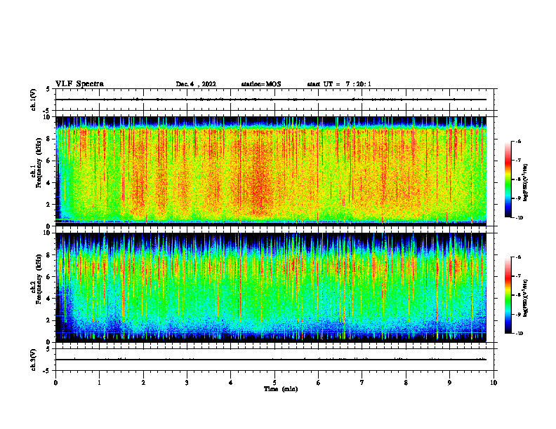The height and width of the screenshot is (429, 556).
Task: Click the ch.1 colorbar unit label log(PSD)
Action: pyautogui.click(x=525, y=183)
